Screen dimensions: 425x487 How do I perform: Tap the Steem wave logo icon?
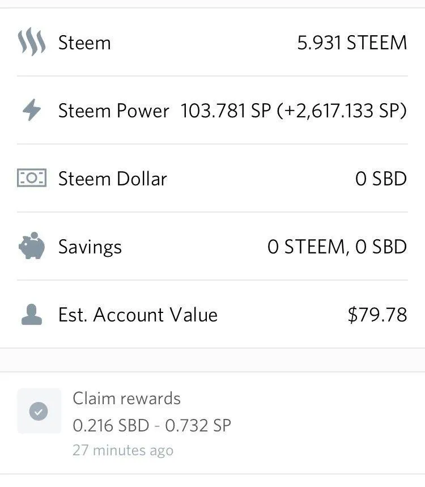(x=32, y=41)
